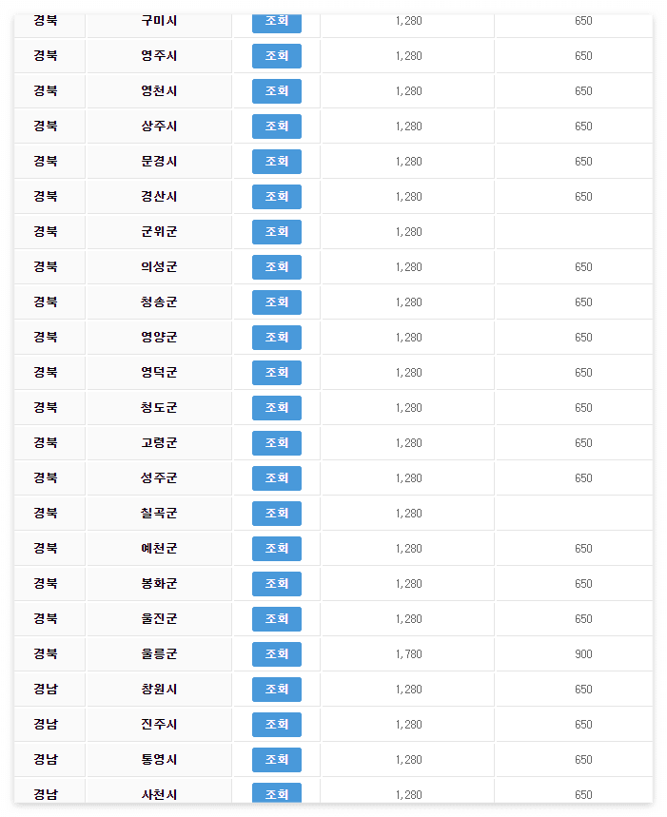Click the 1,780 fare value for 울릉군
The width and height of the screenshot is (667, 817).
point(407,653)
